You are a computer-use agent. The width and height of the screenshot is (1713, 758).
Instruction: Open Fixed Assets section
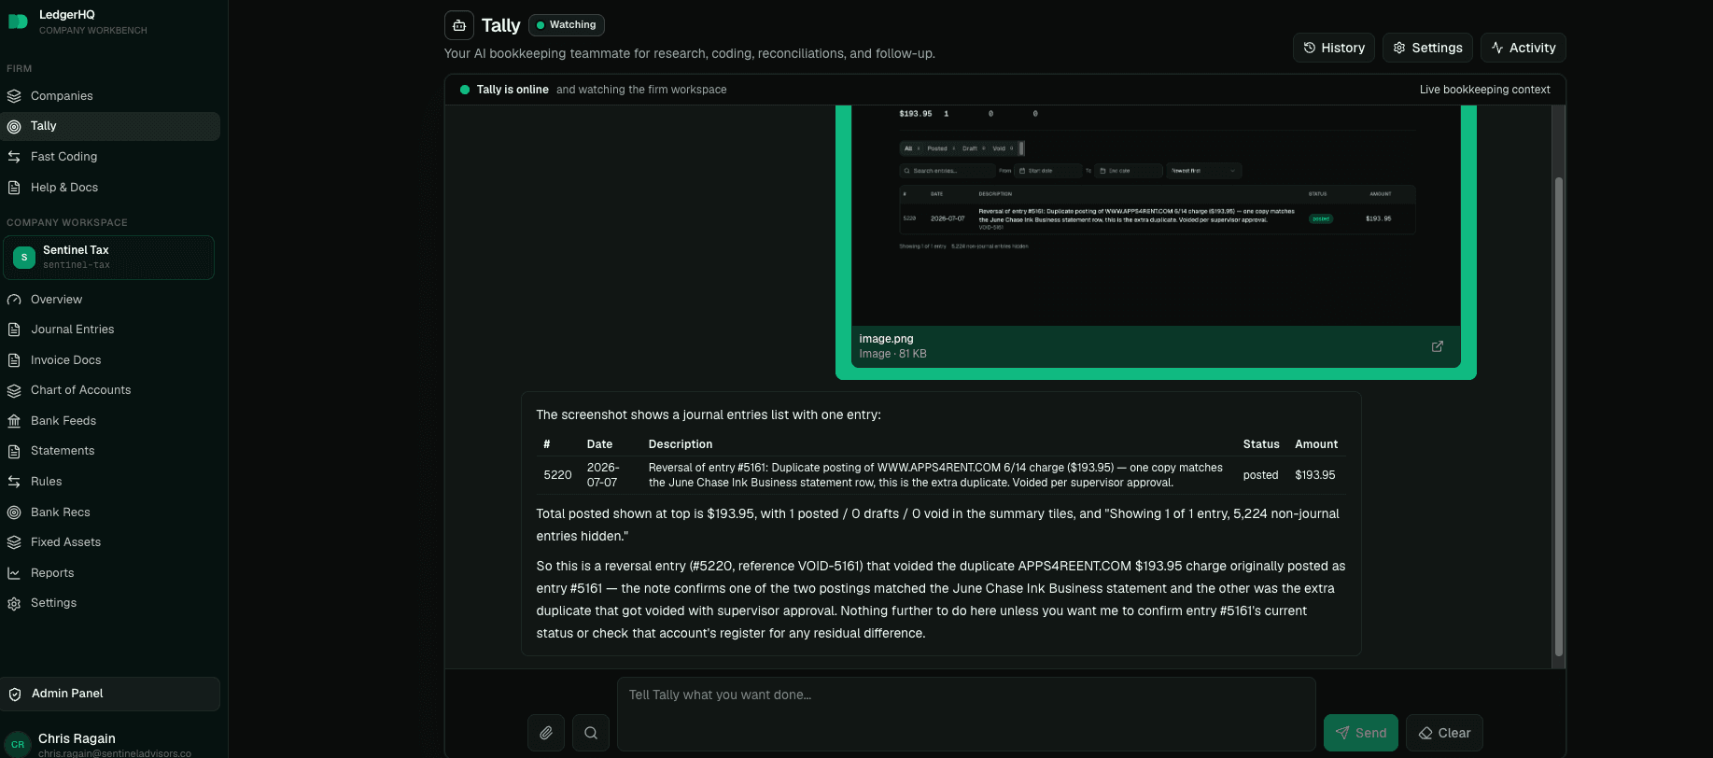click(110, 542)
